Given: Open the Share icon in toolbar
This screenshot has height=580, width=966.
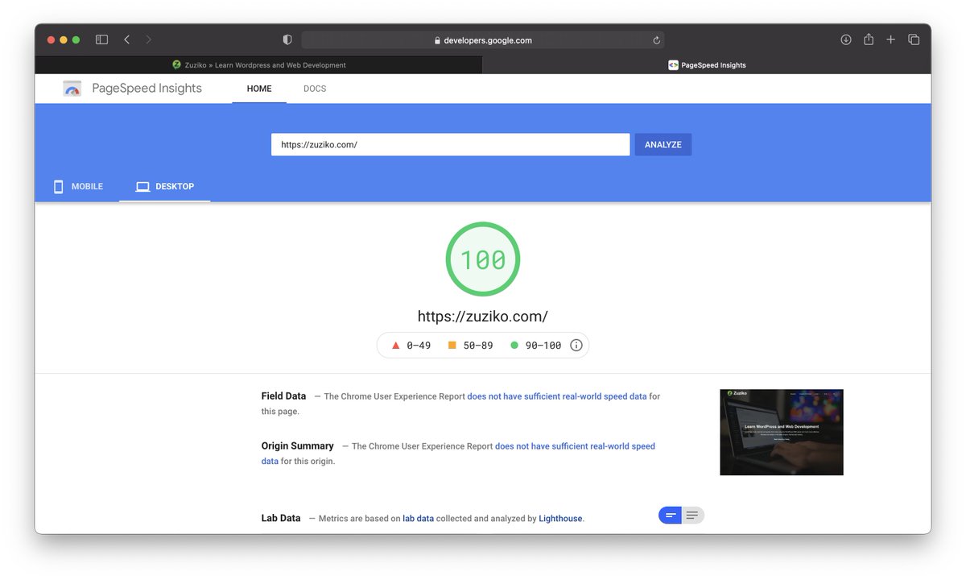Looking at the screenshot, I should click(869, 39).
